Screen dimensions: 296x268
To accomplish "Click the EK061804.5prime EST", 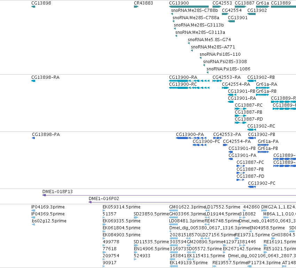I will 104,231.
